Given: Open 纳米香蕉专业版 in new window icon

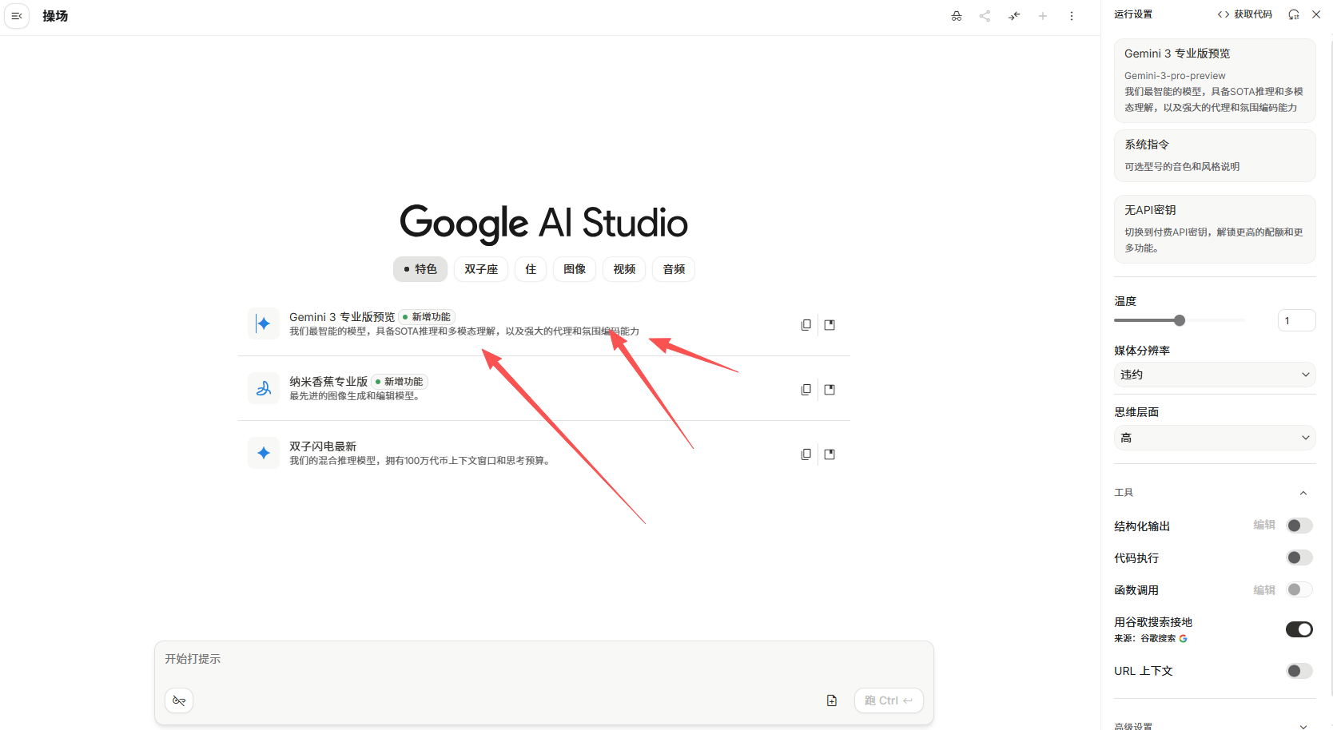Looking at the screenshot, I should 830,390.
